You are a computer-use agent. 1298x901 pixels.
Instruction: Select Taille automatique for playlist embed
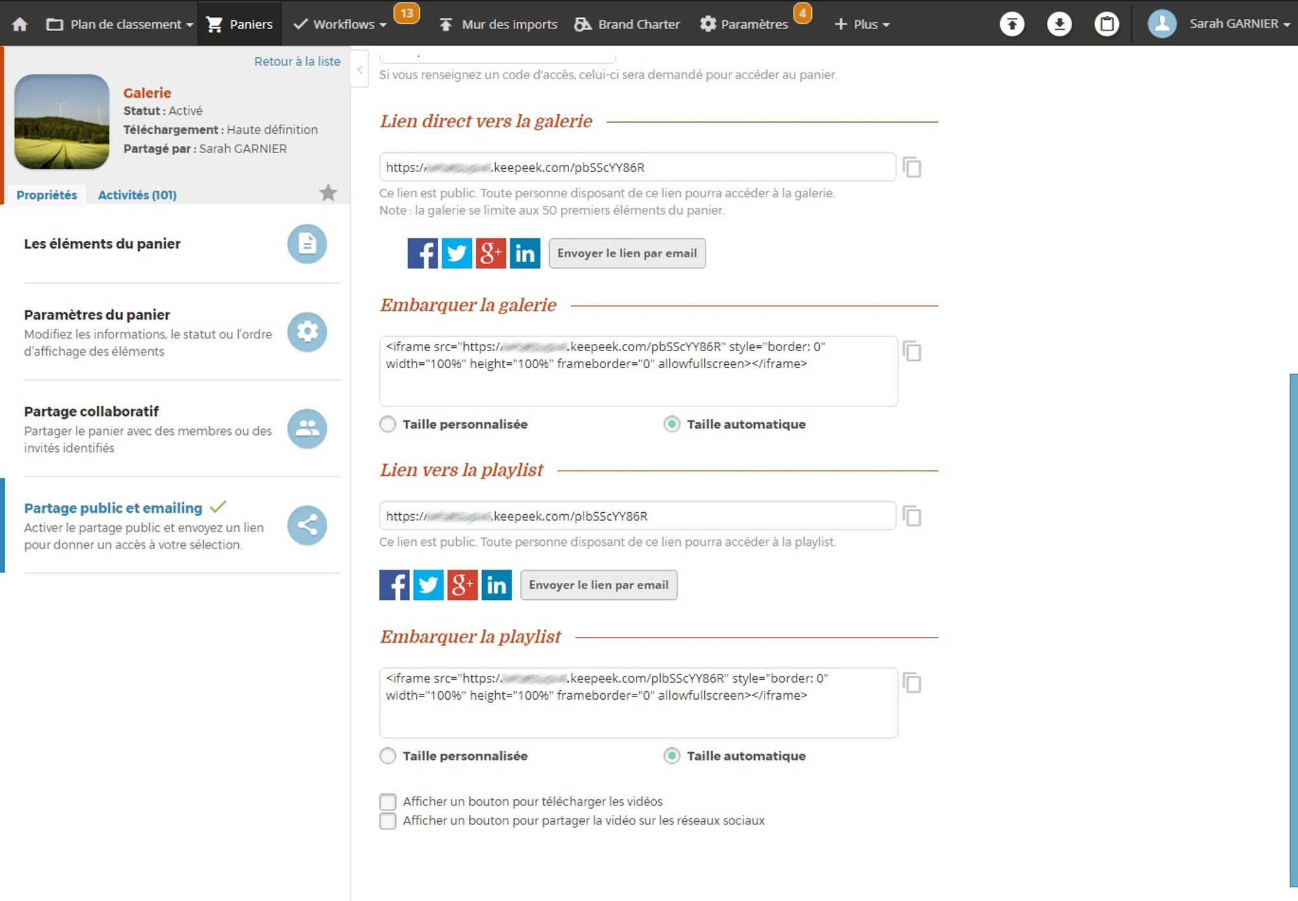[672, 756]
